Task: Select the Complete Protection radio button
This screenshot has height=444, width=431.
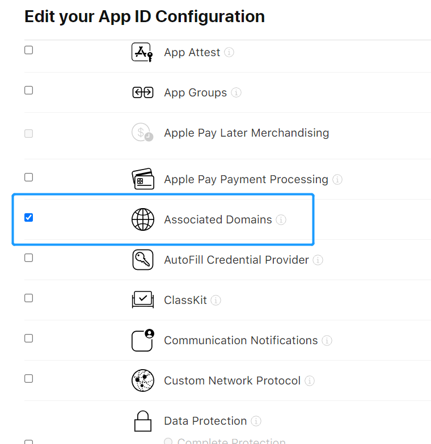Action: tap(168, 441)
